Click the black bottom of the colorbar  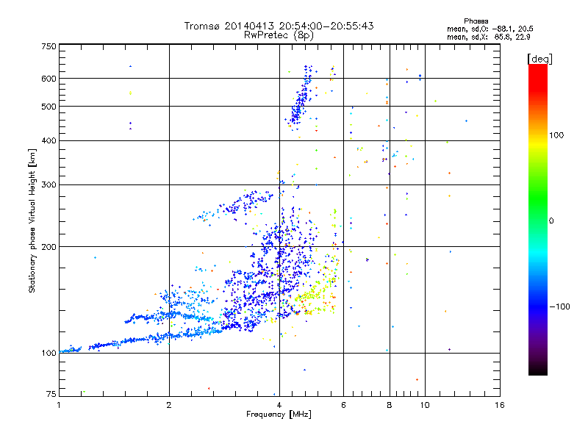538,370
